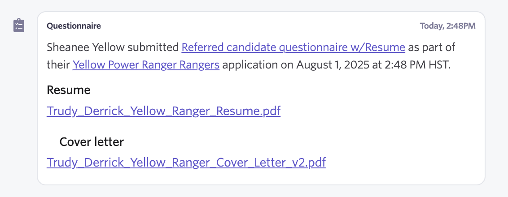
Task: Click the v2.pdf ending of the cover letter link
Action: click(311, 163)
